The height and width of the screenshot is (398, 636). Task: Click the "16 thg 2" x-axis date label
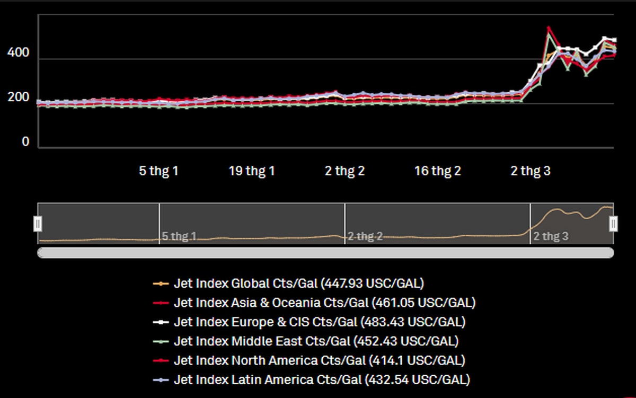[x=437, y=171]
